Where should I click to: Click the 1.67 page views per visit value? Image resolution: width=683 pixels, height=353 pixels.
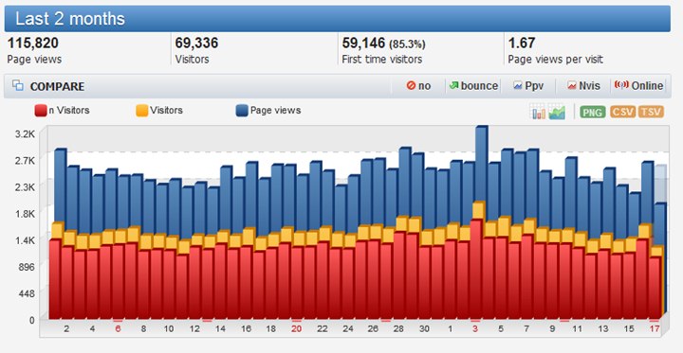point(522,43)
